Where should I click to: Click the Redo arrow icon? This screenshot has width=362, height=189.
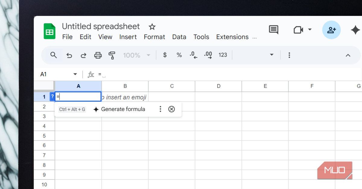[x=83, y=55]
